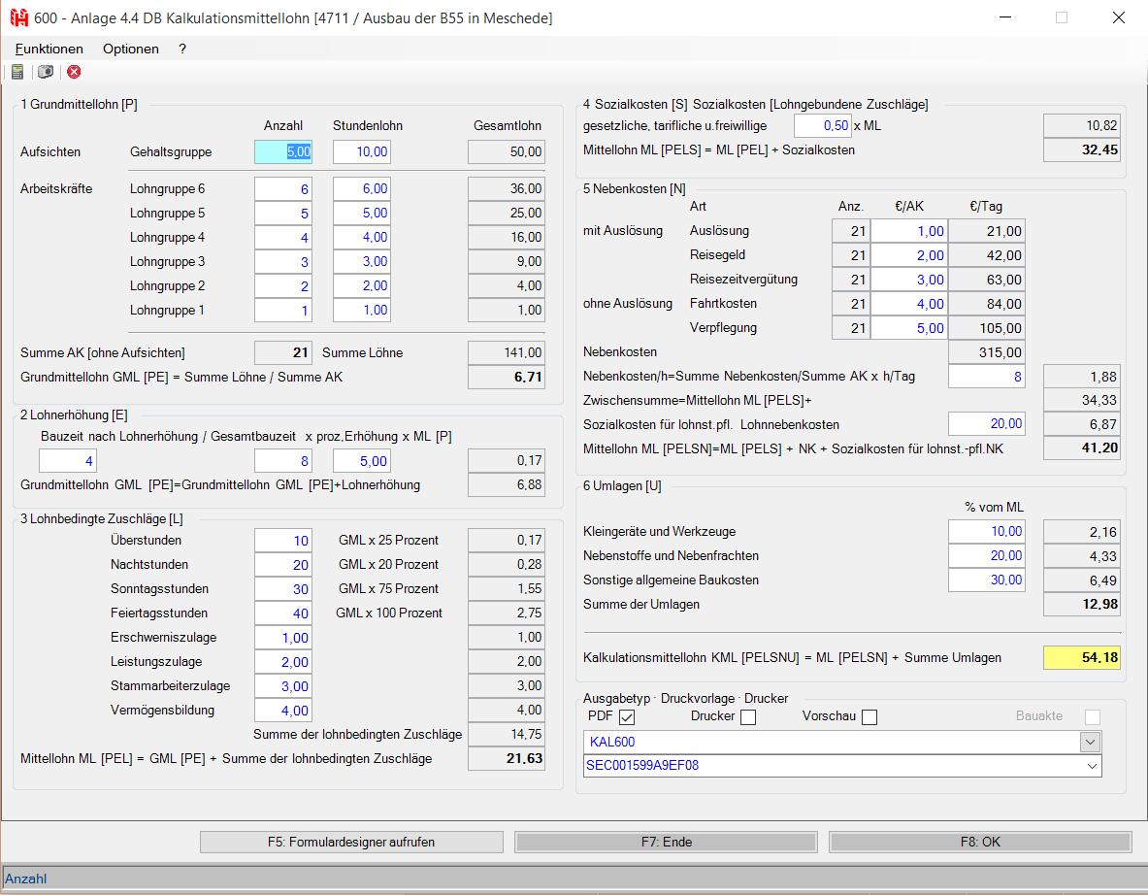
Task: Confirm with the F8: OK button
Action: [980, 842]
